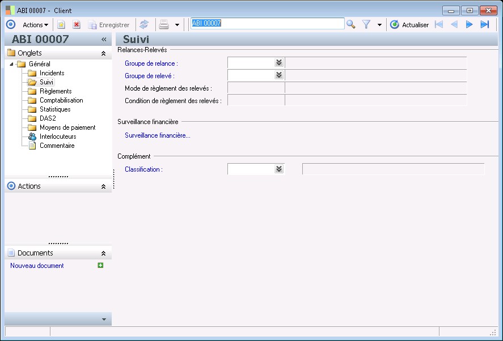
Task: Go to the next record arrow
Action: 469,24
